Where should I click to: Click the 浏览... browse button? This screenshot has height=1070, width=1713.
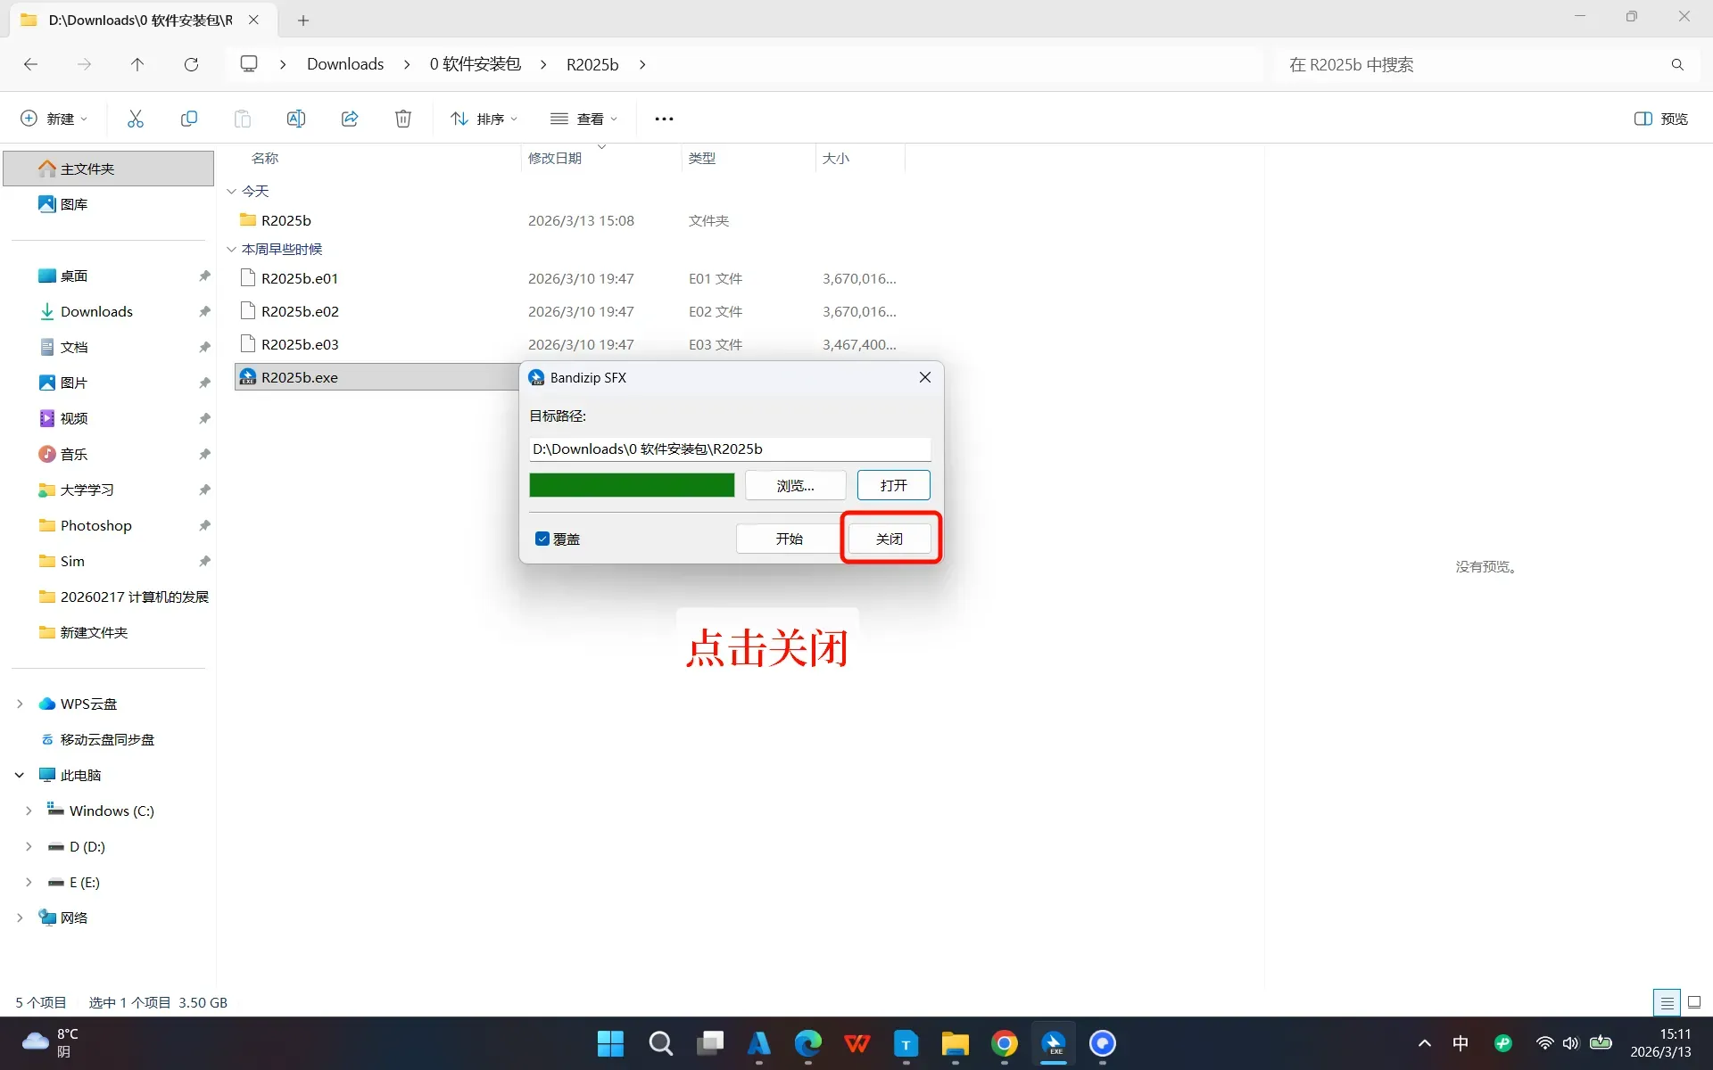coord(795,485)
